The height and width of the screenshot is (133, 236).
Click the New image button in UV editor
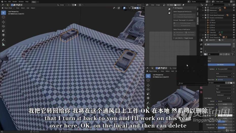click(170, 5)
